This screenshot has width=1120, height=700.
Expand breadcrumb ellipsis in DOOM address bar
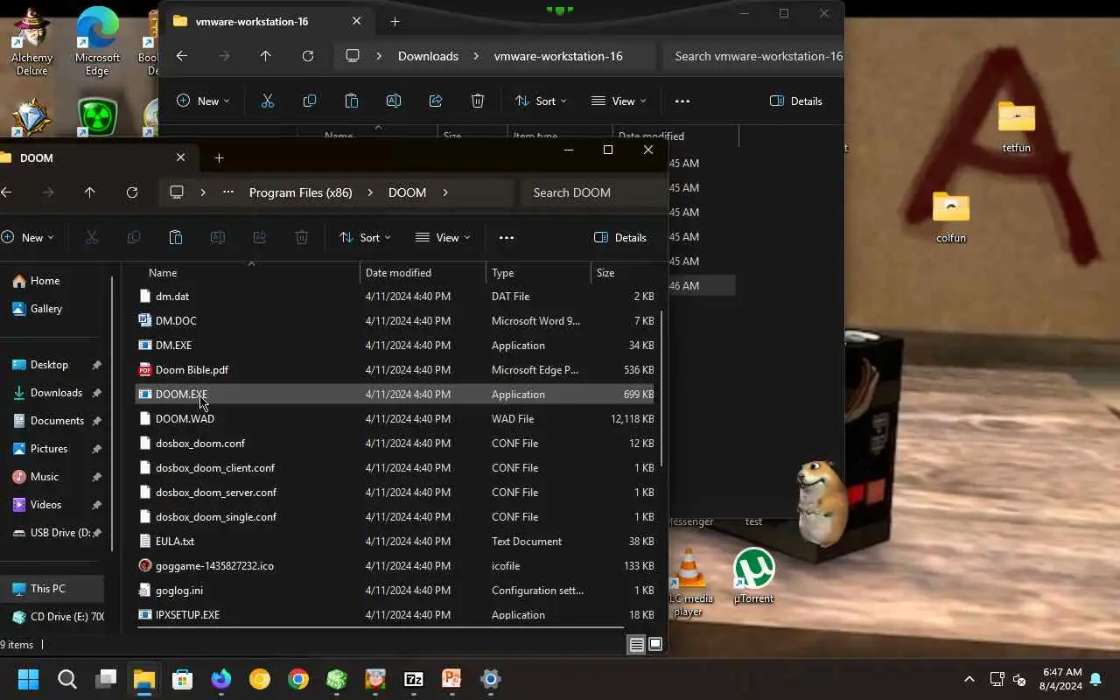[228, 192]
